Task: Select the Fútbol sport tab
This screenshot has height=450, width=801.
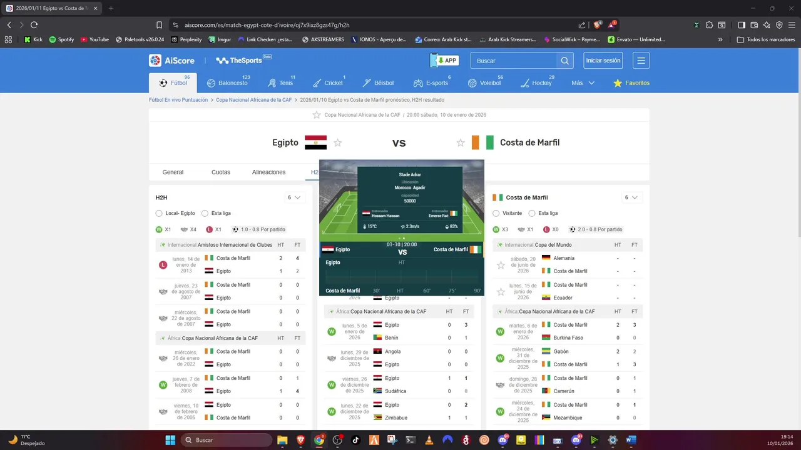Action: [x=173, y=82]
